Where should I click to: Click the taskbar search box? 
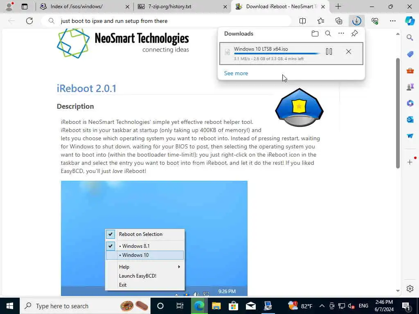[85, 306]
